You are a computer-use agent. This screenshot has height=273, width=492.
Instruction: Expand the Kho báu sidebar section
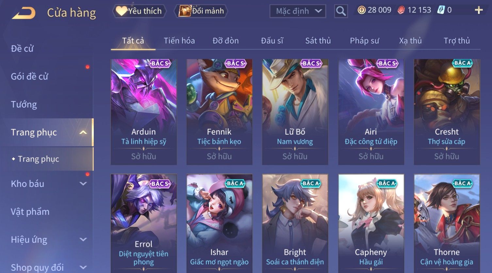tap(83, 184)
